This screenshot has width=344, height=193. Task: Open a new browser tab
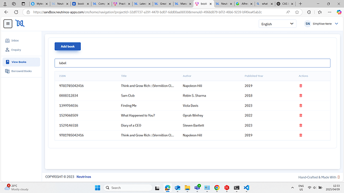pyautogui.click(x=300, y=3)
